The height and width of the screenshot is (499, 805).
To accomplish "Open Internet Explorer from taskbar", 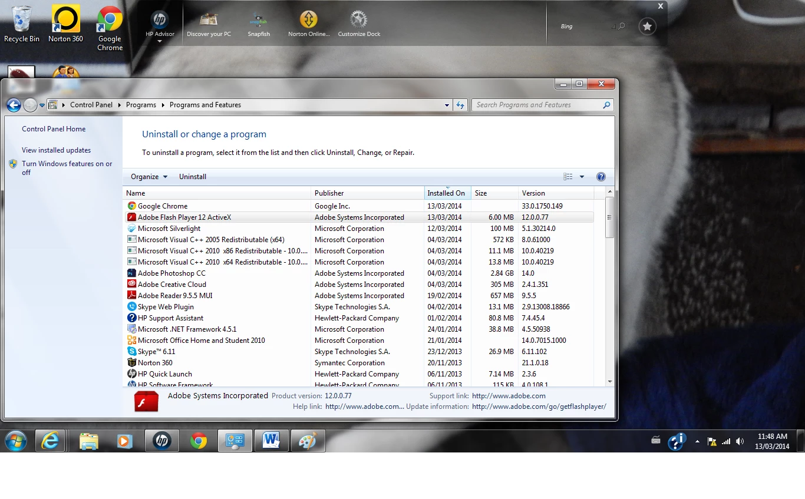I will pos(50,441).
